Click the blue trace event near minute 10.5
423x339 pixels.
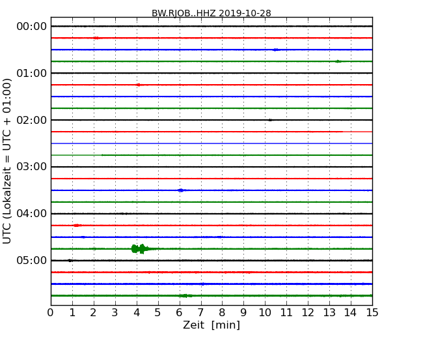click(276, 50)
